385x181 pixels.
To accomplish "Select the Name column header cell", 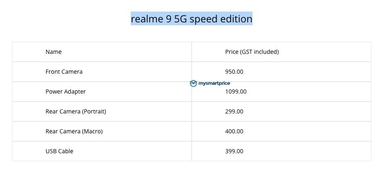I will tap(102, 52).
